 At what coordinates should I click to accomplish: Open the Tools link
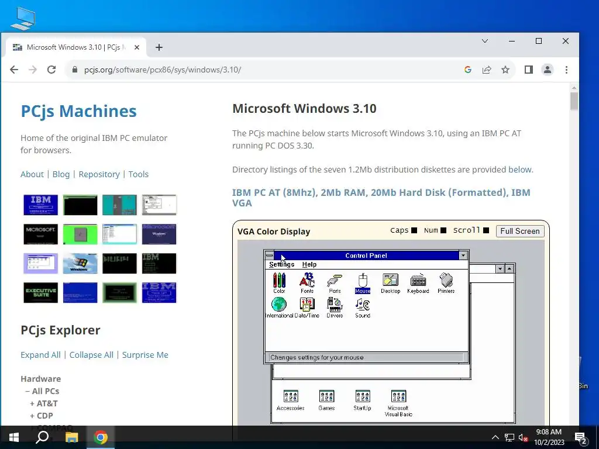click(x=138, y=174)
